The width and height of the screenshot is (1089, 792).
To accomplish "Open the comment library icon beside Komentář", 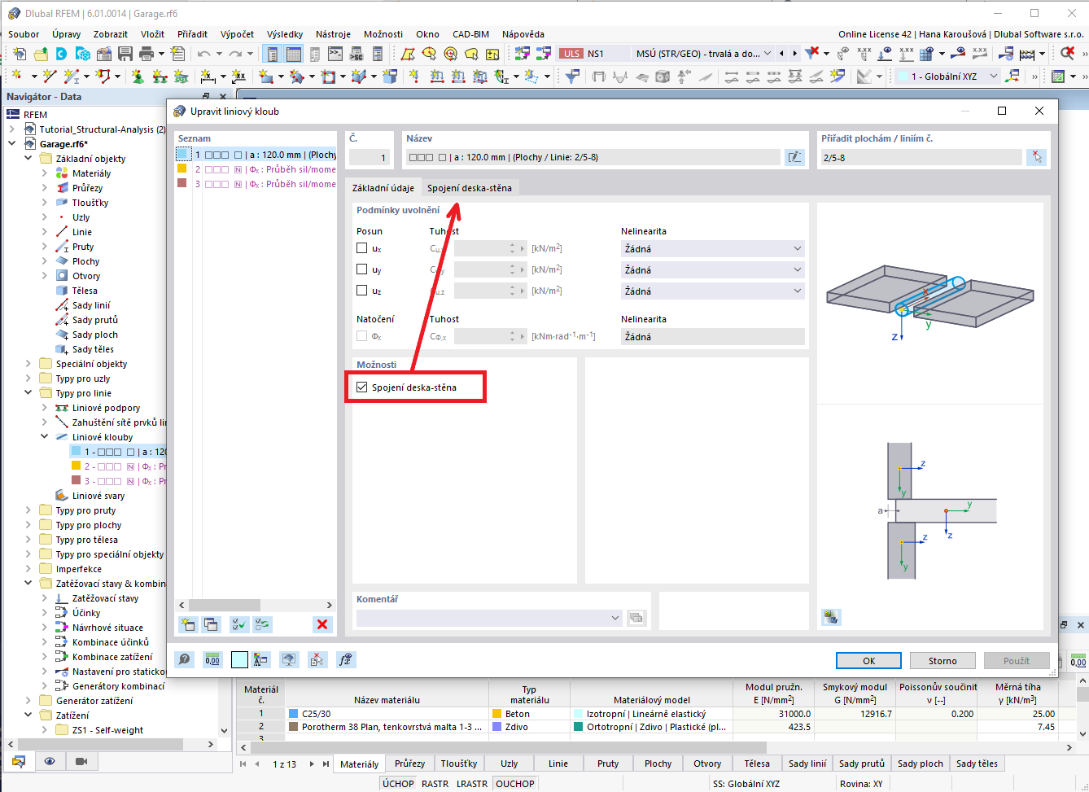I will pos(636,618).
